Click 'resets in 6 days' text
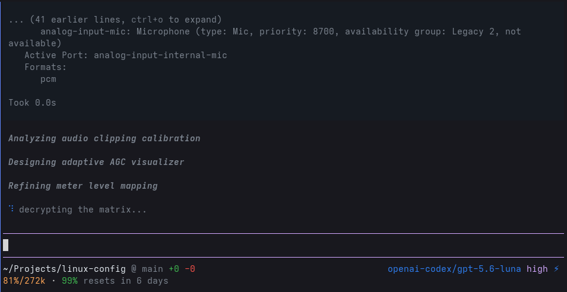The image size is (567, 292). point(125,281)
